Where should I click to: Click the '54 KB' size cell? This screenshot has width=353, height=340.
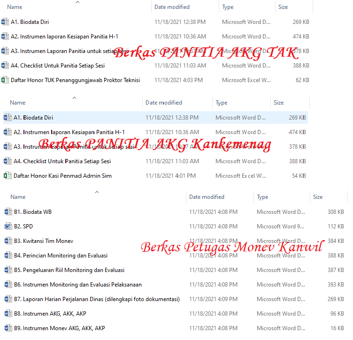click(299, 175)
